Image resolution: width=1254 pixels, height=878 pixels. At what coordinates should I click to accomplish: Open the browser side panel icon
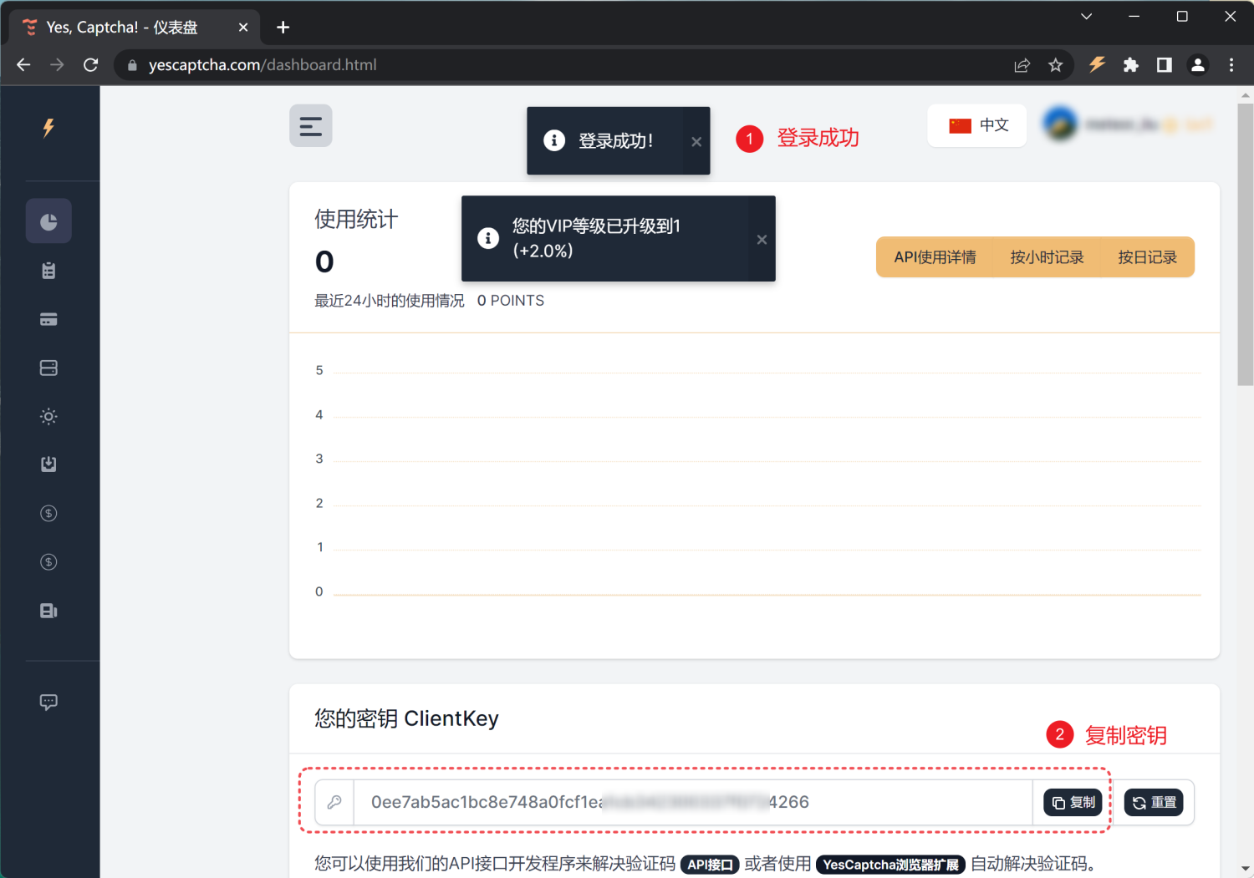coord(1164,64)
